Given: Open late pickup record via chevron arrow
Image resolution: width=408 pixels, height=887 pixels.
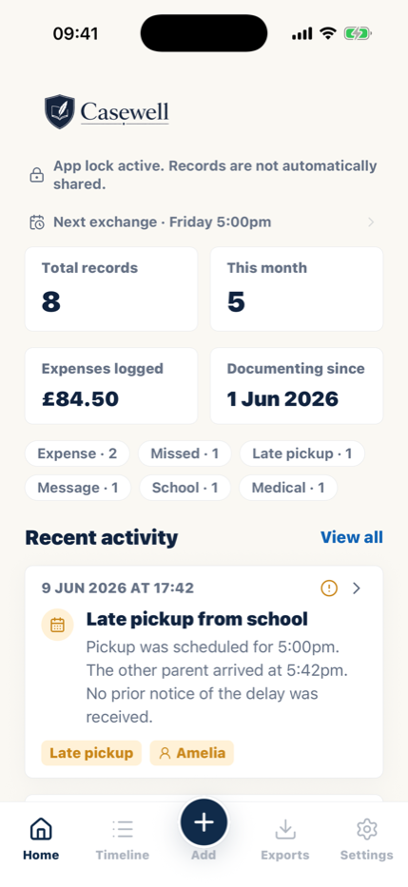Looking at the screenshot, I should coord(357,588).
